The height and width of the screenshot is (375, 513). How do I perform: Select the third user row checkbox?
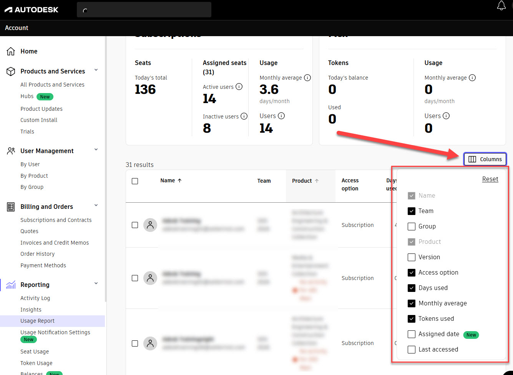(135, 343)
